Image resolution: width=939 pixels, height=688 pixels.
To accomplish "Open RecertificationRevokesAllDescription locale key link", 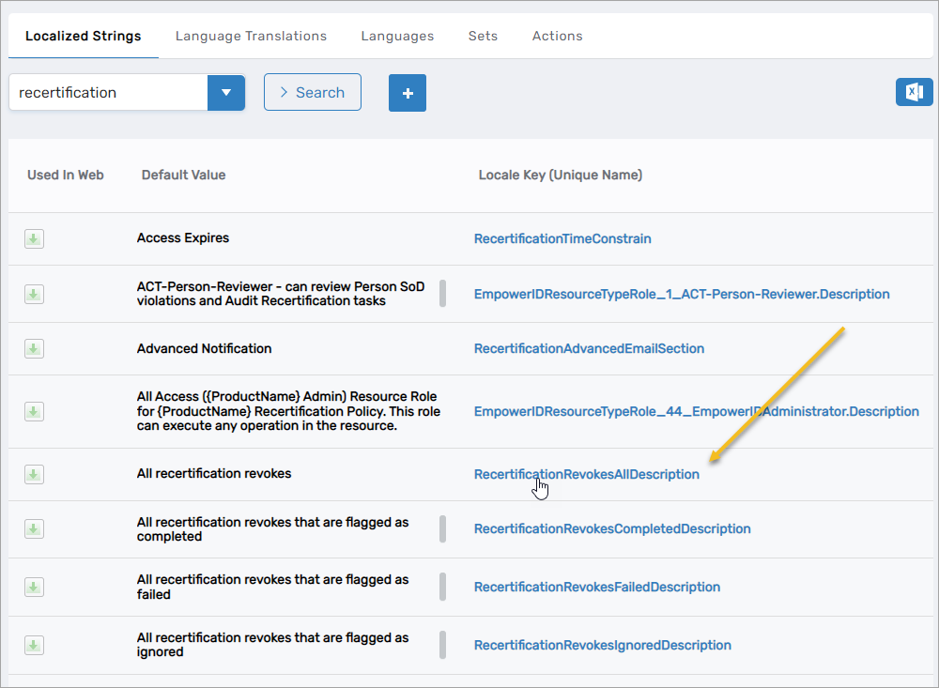I will pyautogui.click(x=586, y=475).
